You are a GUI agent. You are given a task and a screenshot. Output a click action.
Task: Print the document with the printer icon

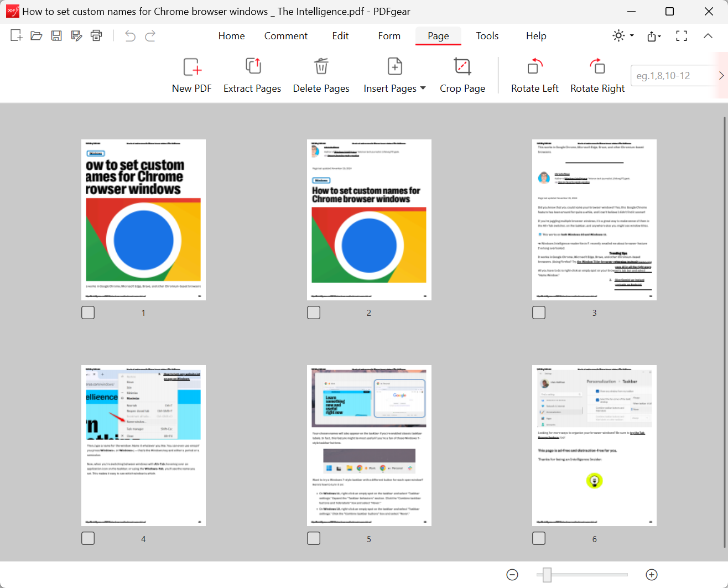[x=96, y=36]
